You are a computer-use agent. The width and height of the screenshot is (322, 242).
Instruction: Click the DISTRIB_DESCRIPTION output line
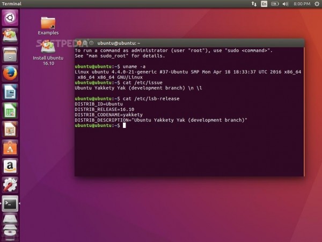(161, 120)
